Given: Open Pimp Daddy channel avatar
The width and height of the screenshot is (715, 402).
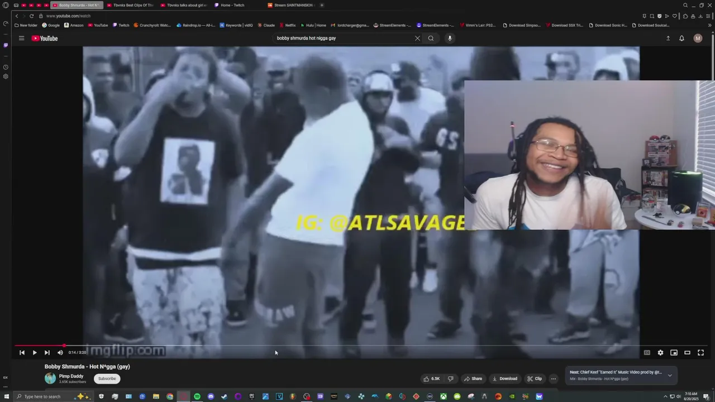Looking at the screenshot, I should 50,379.
